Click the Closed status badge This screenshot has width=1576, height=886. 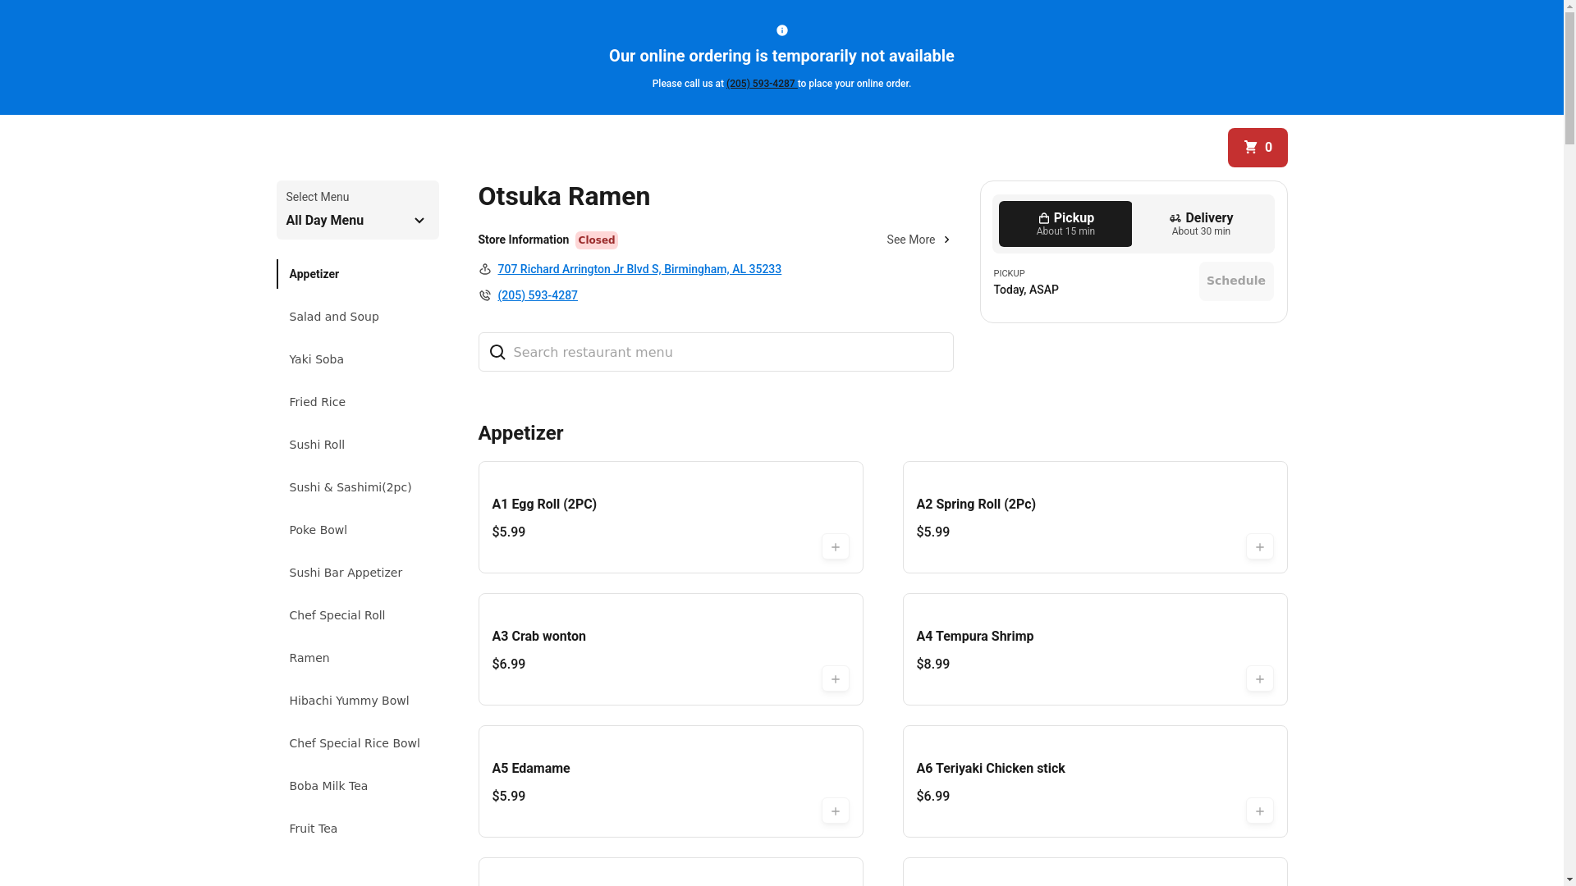[597, 240]
